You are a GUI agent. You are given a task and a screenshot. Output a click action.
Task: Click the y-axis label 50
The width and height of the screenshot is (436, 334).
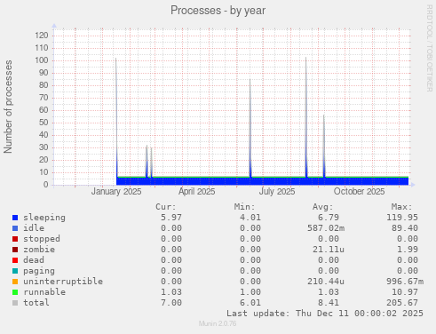44,123
